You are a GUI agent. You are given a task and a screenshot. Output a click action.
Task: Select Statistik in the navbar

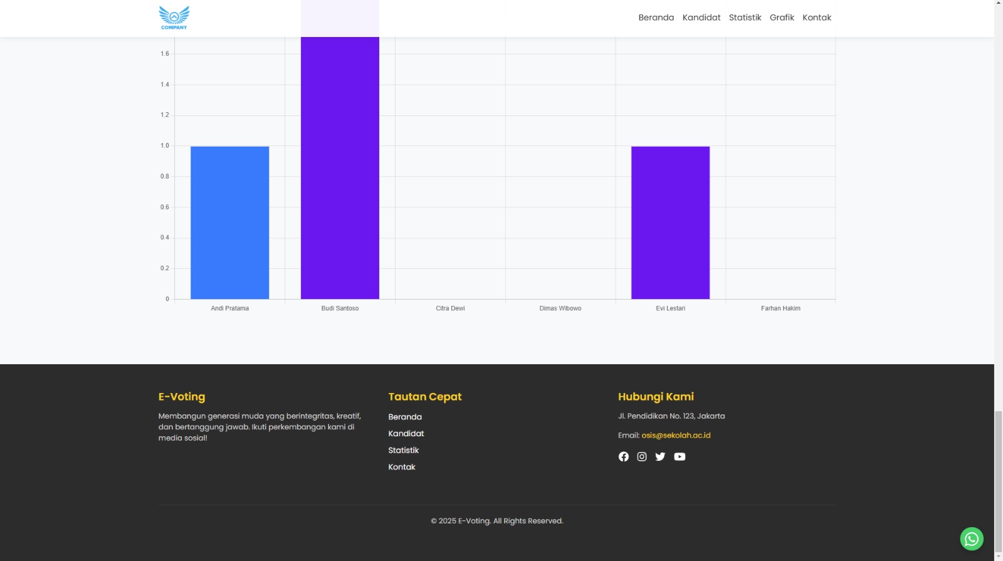point(745,18)
